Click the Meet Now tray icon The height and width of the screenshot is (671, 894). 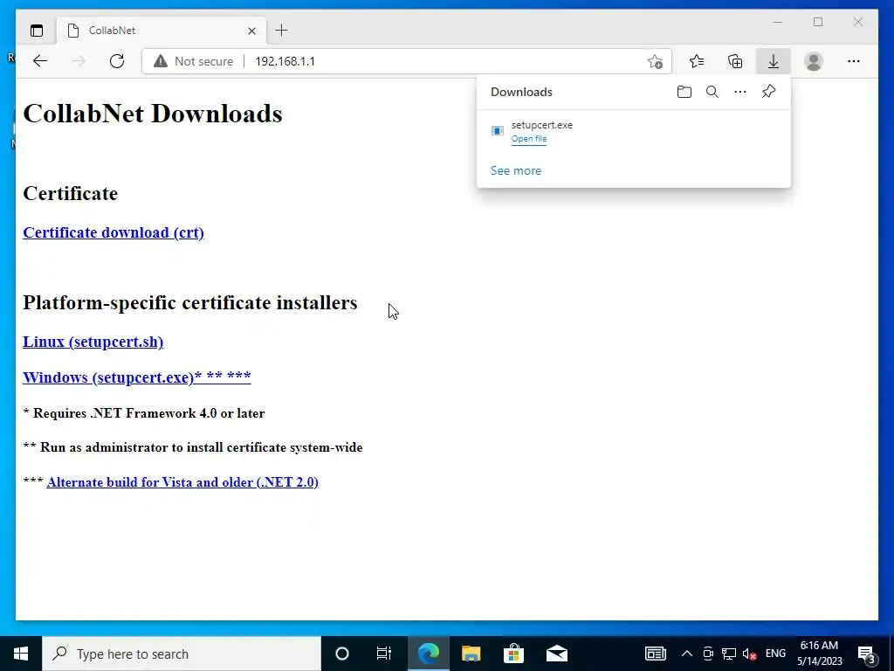[x=708, y=654]
